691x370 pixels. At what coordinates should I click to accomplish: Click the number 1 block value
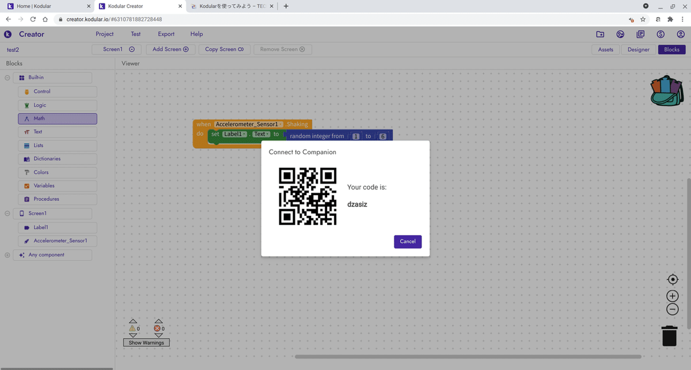[x=356, y=136]
